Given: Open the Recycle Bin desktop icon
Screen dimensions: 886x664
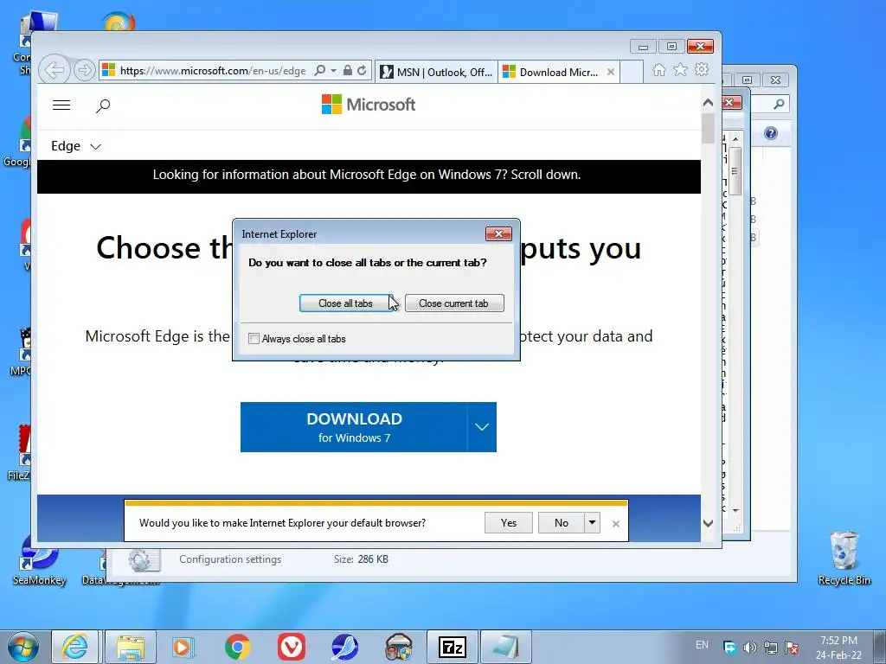Looking at the screenshot, I should [x=844, y=558].
